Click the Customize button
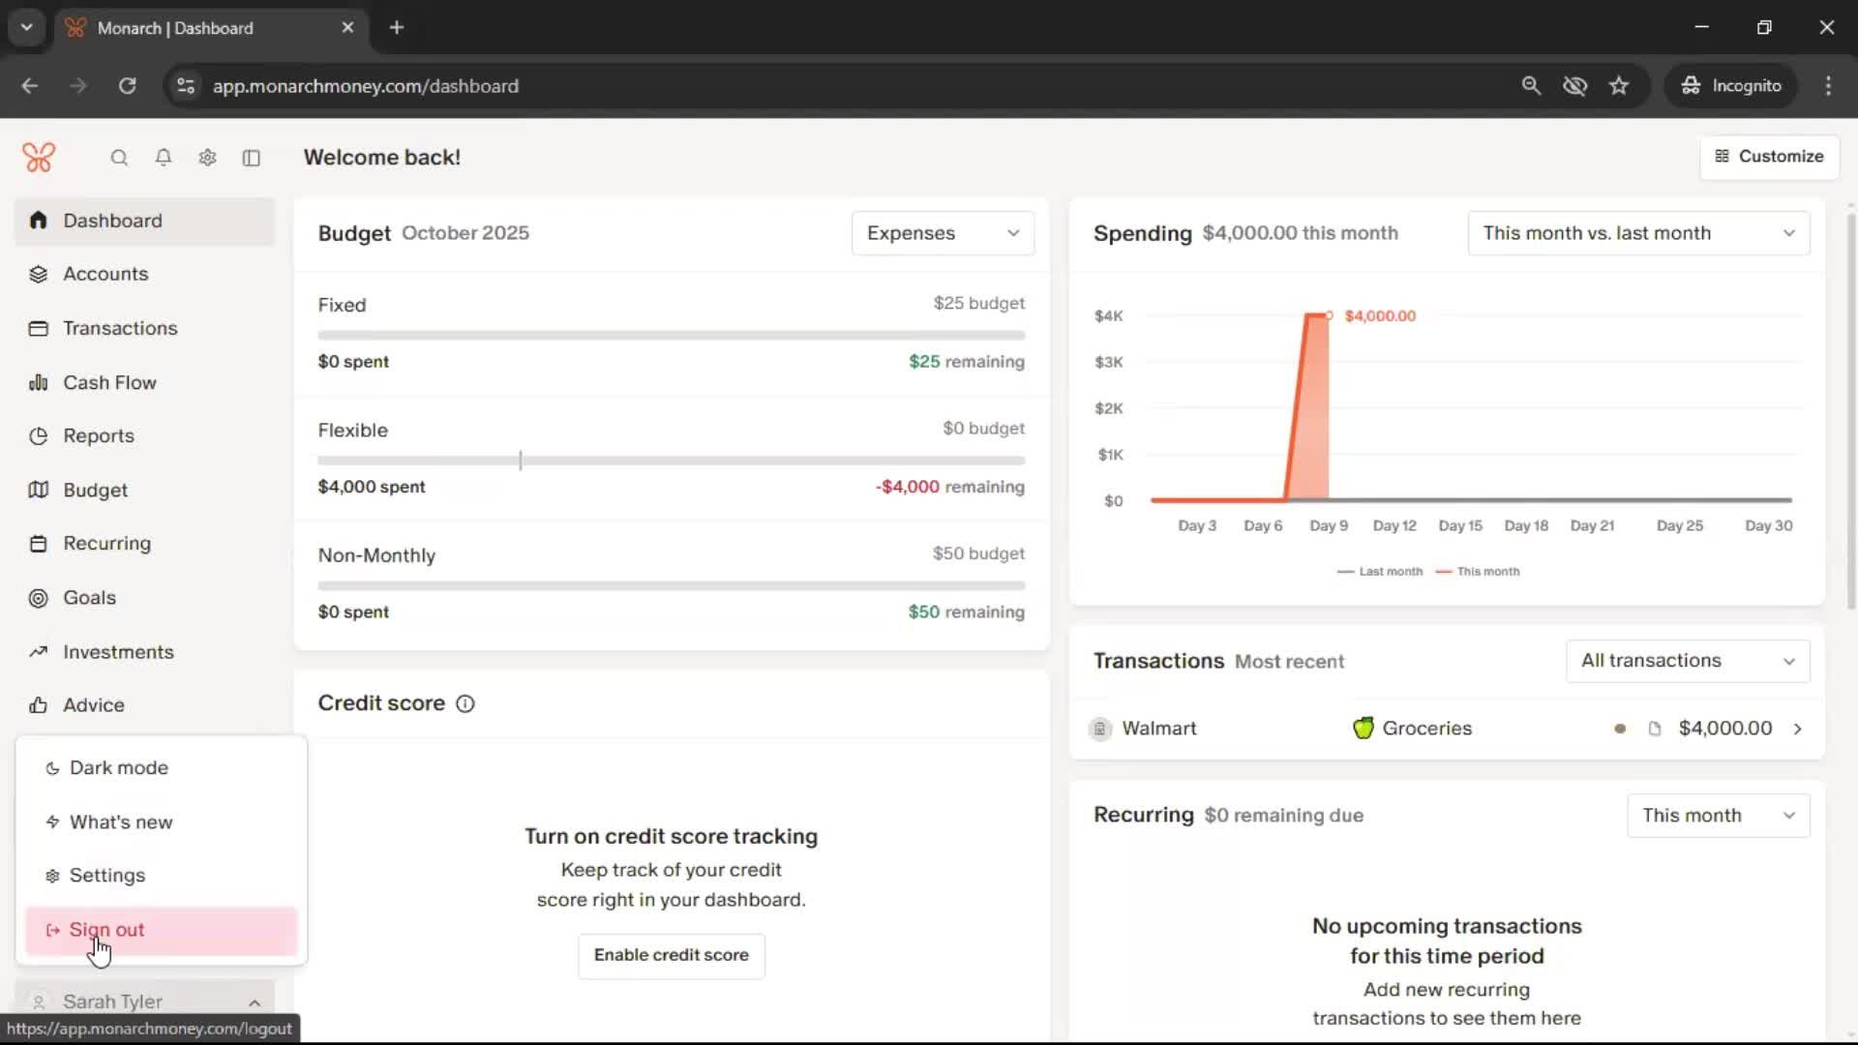Image resolution: width=1858 pixels, height=1045 pixels. (x=1769, y=157)
